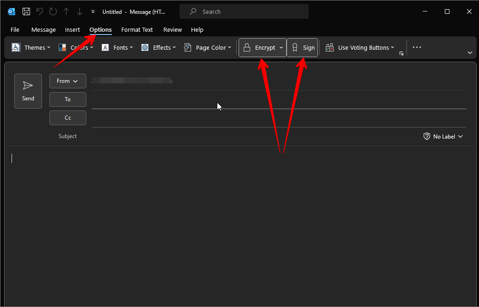Open the No Label sensitivity dropdown
This screenshot has height=307, width=479.
443,137
